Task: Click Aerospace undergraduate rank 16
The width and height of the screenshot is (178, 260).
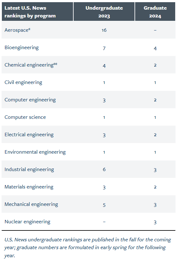Action: click(104, 30)
